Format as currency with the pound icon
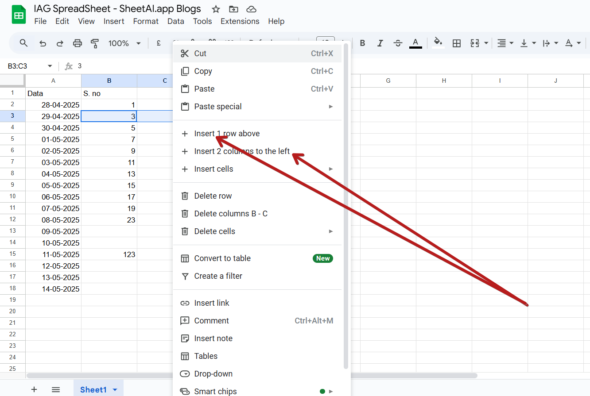The image size is (590, 396). click(x=159, y=43)
